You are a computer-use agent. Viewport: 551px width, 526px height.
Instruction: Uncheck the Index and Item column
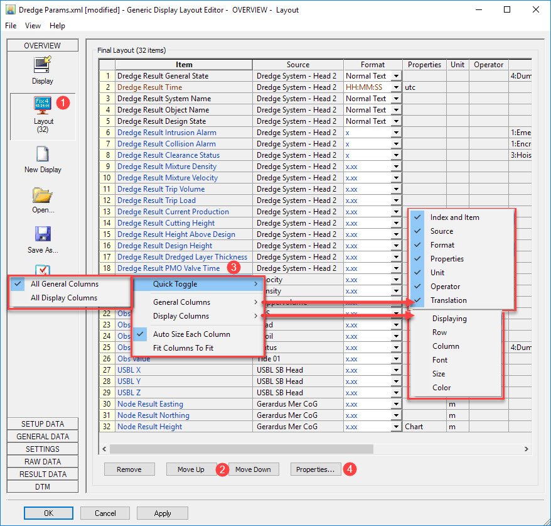454,217
